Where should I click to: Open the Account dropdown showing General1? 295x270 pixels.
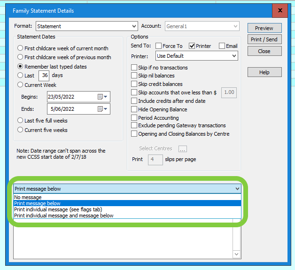click(202, 26)
